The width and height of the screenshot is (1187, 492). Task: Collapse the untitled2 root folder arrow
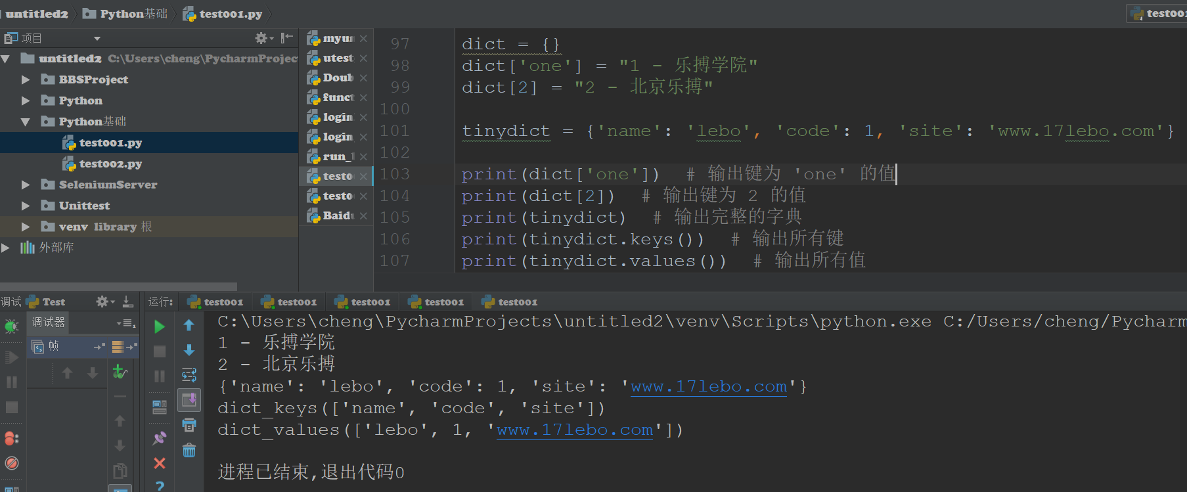point(6,58)
